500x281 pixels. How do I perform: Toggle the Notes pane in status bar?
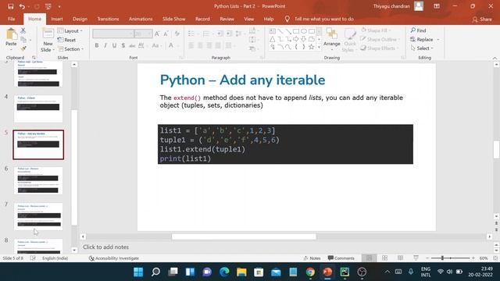coord(312,258)
